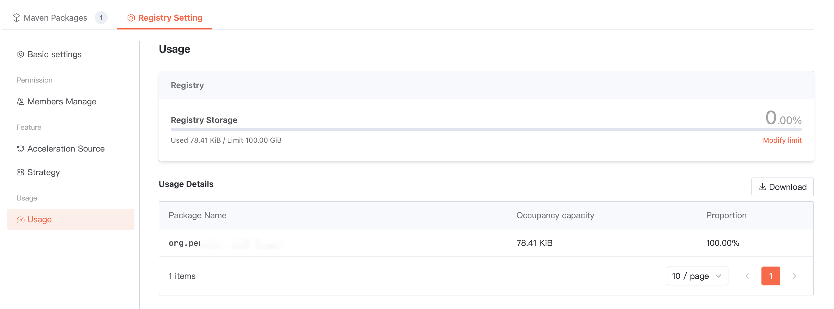Viewport: 834px width, 309px height.
Task: Click the next page arrow
Action: pyautogui.click(x=794, y=276)
